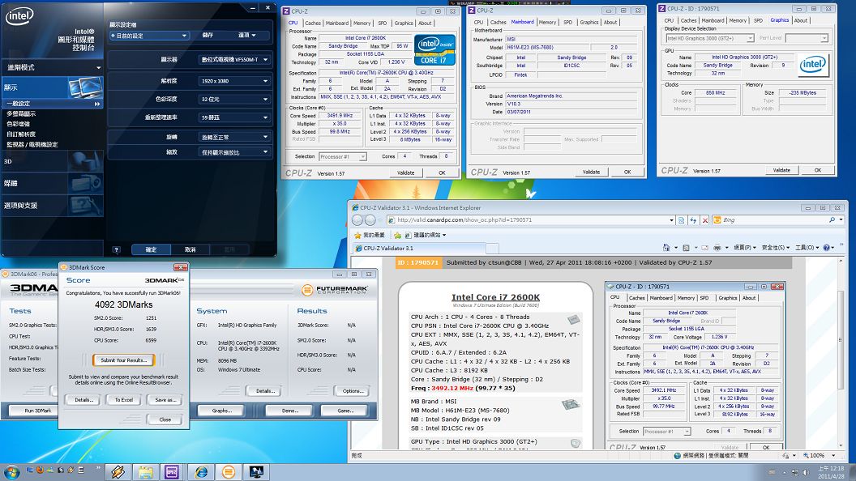Open the resolution dropdown 1920 x 1080
The height and width of the screenshot is (481, 856).
[234, 81]
